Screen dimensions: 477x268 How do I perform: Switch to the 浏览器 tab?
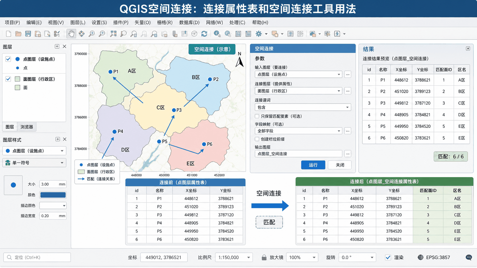(27, 127)
